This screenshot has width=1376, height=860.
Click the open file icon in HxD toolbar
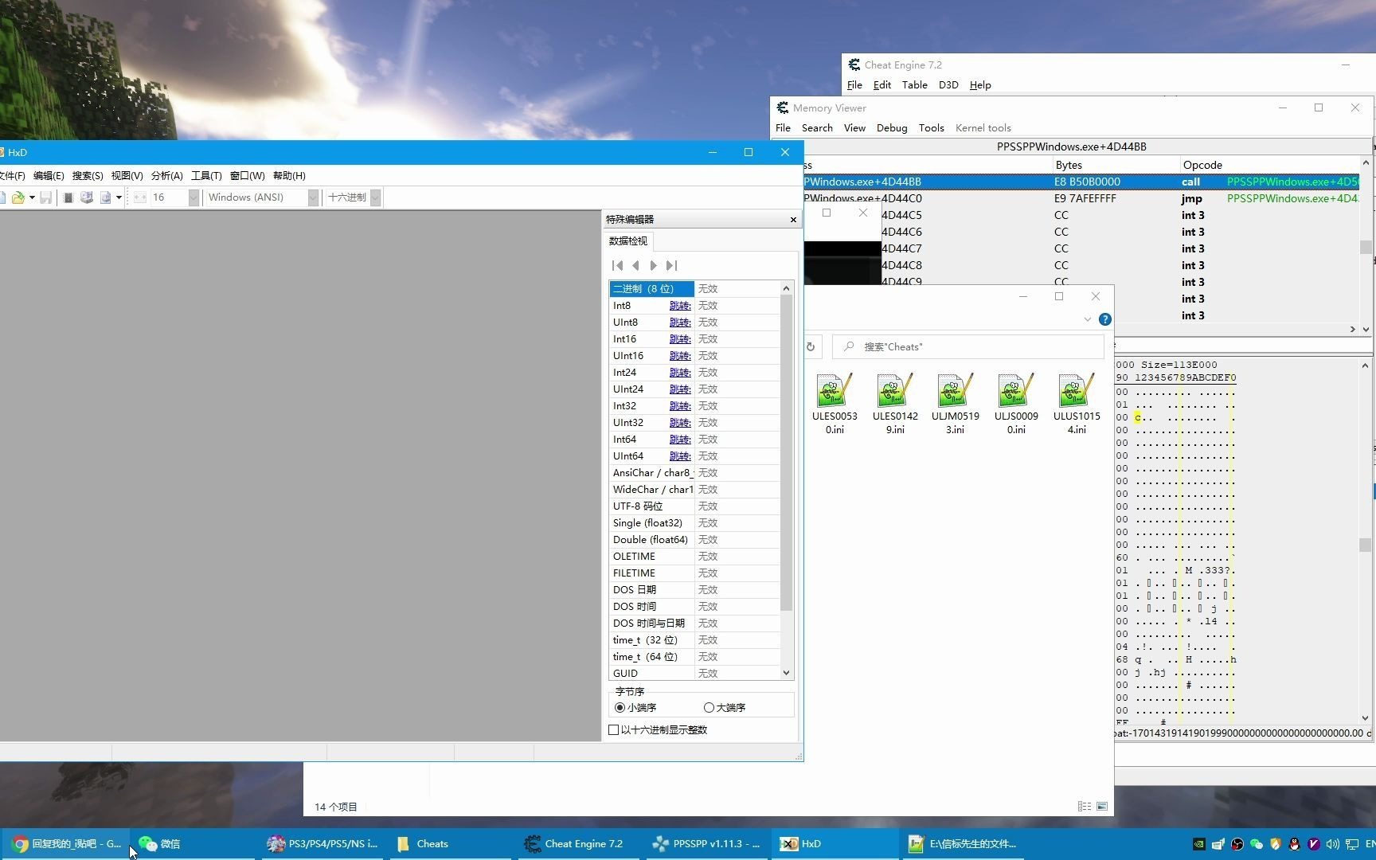(x=18, y=197)
